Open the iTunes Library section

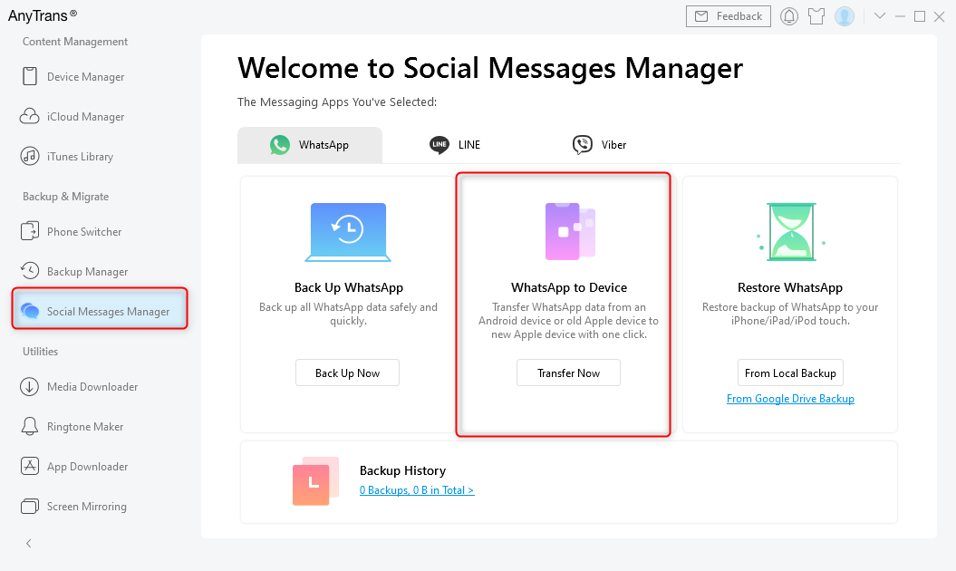79,156
